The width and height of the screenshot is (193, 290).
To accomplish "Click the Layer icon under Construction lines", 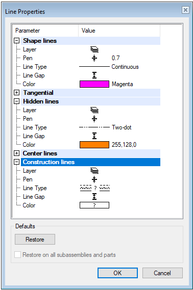I will pos(94,171).
